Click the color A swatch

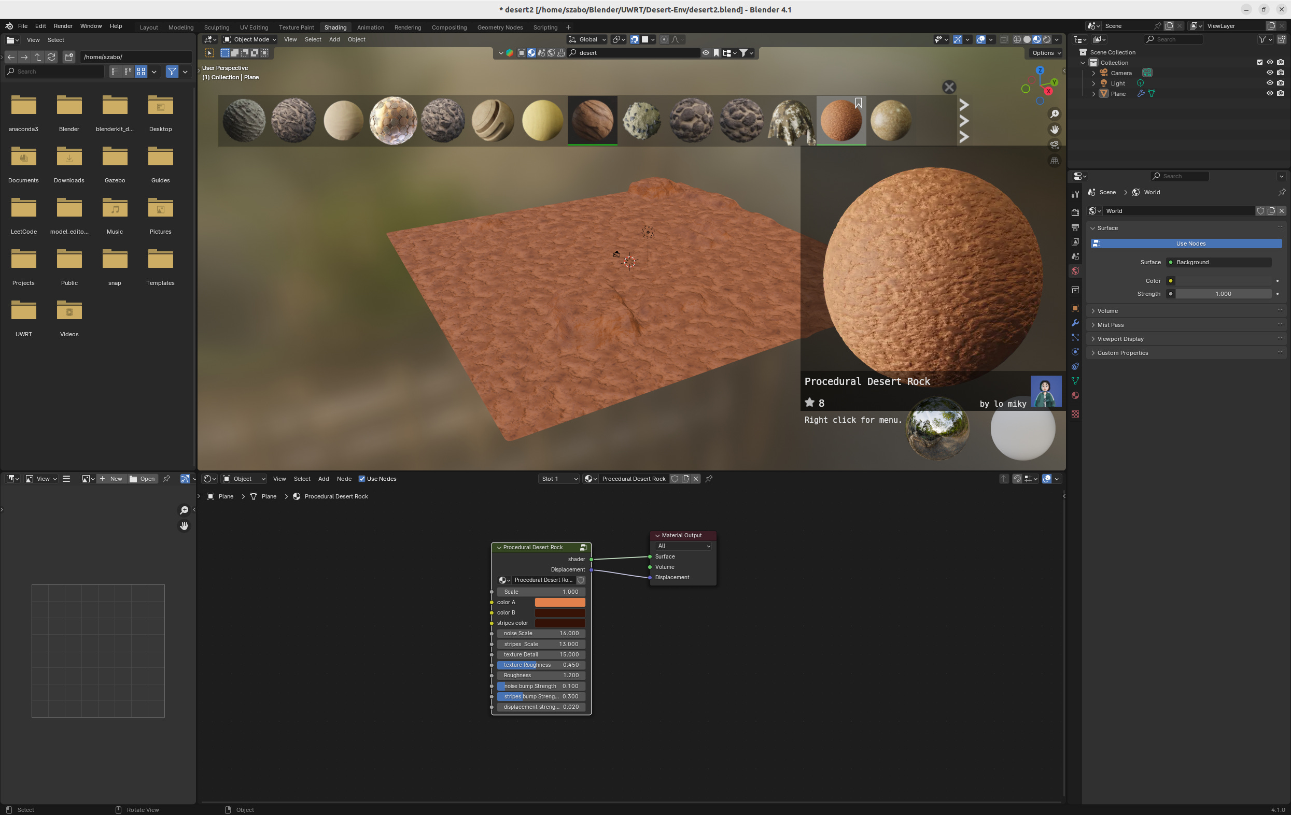559,602
